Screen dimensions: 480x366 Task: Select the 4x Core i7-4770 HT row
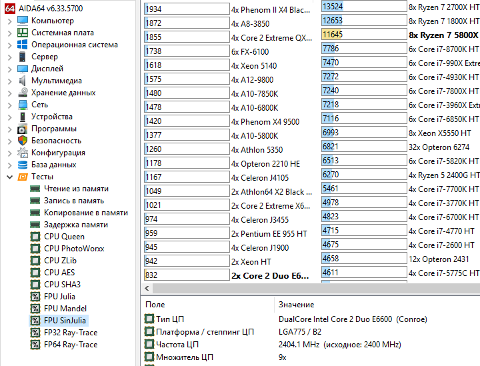pyautogui.click(x=441, y=231)
